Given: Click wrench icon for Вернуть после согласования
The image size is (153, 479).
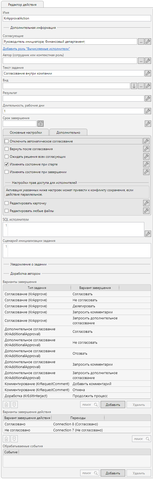Looking at the screenshot, I should coord(146,149).
